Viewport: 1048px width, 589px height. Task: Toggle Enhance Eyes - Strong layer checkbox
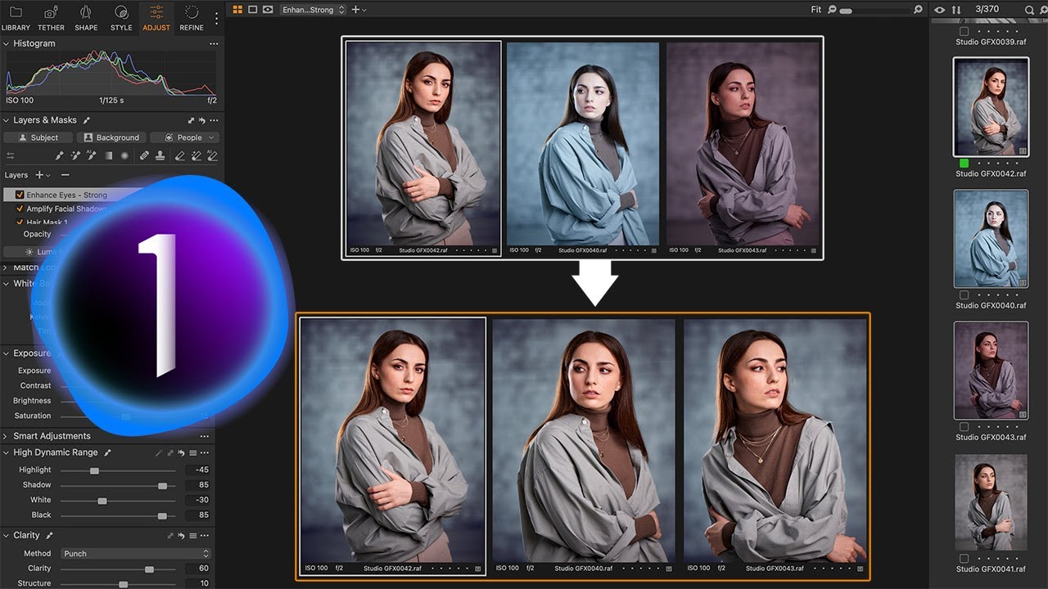click(x=20, y=196)
